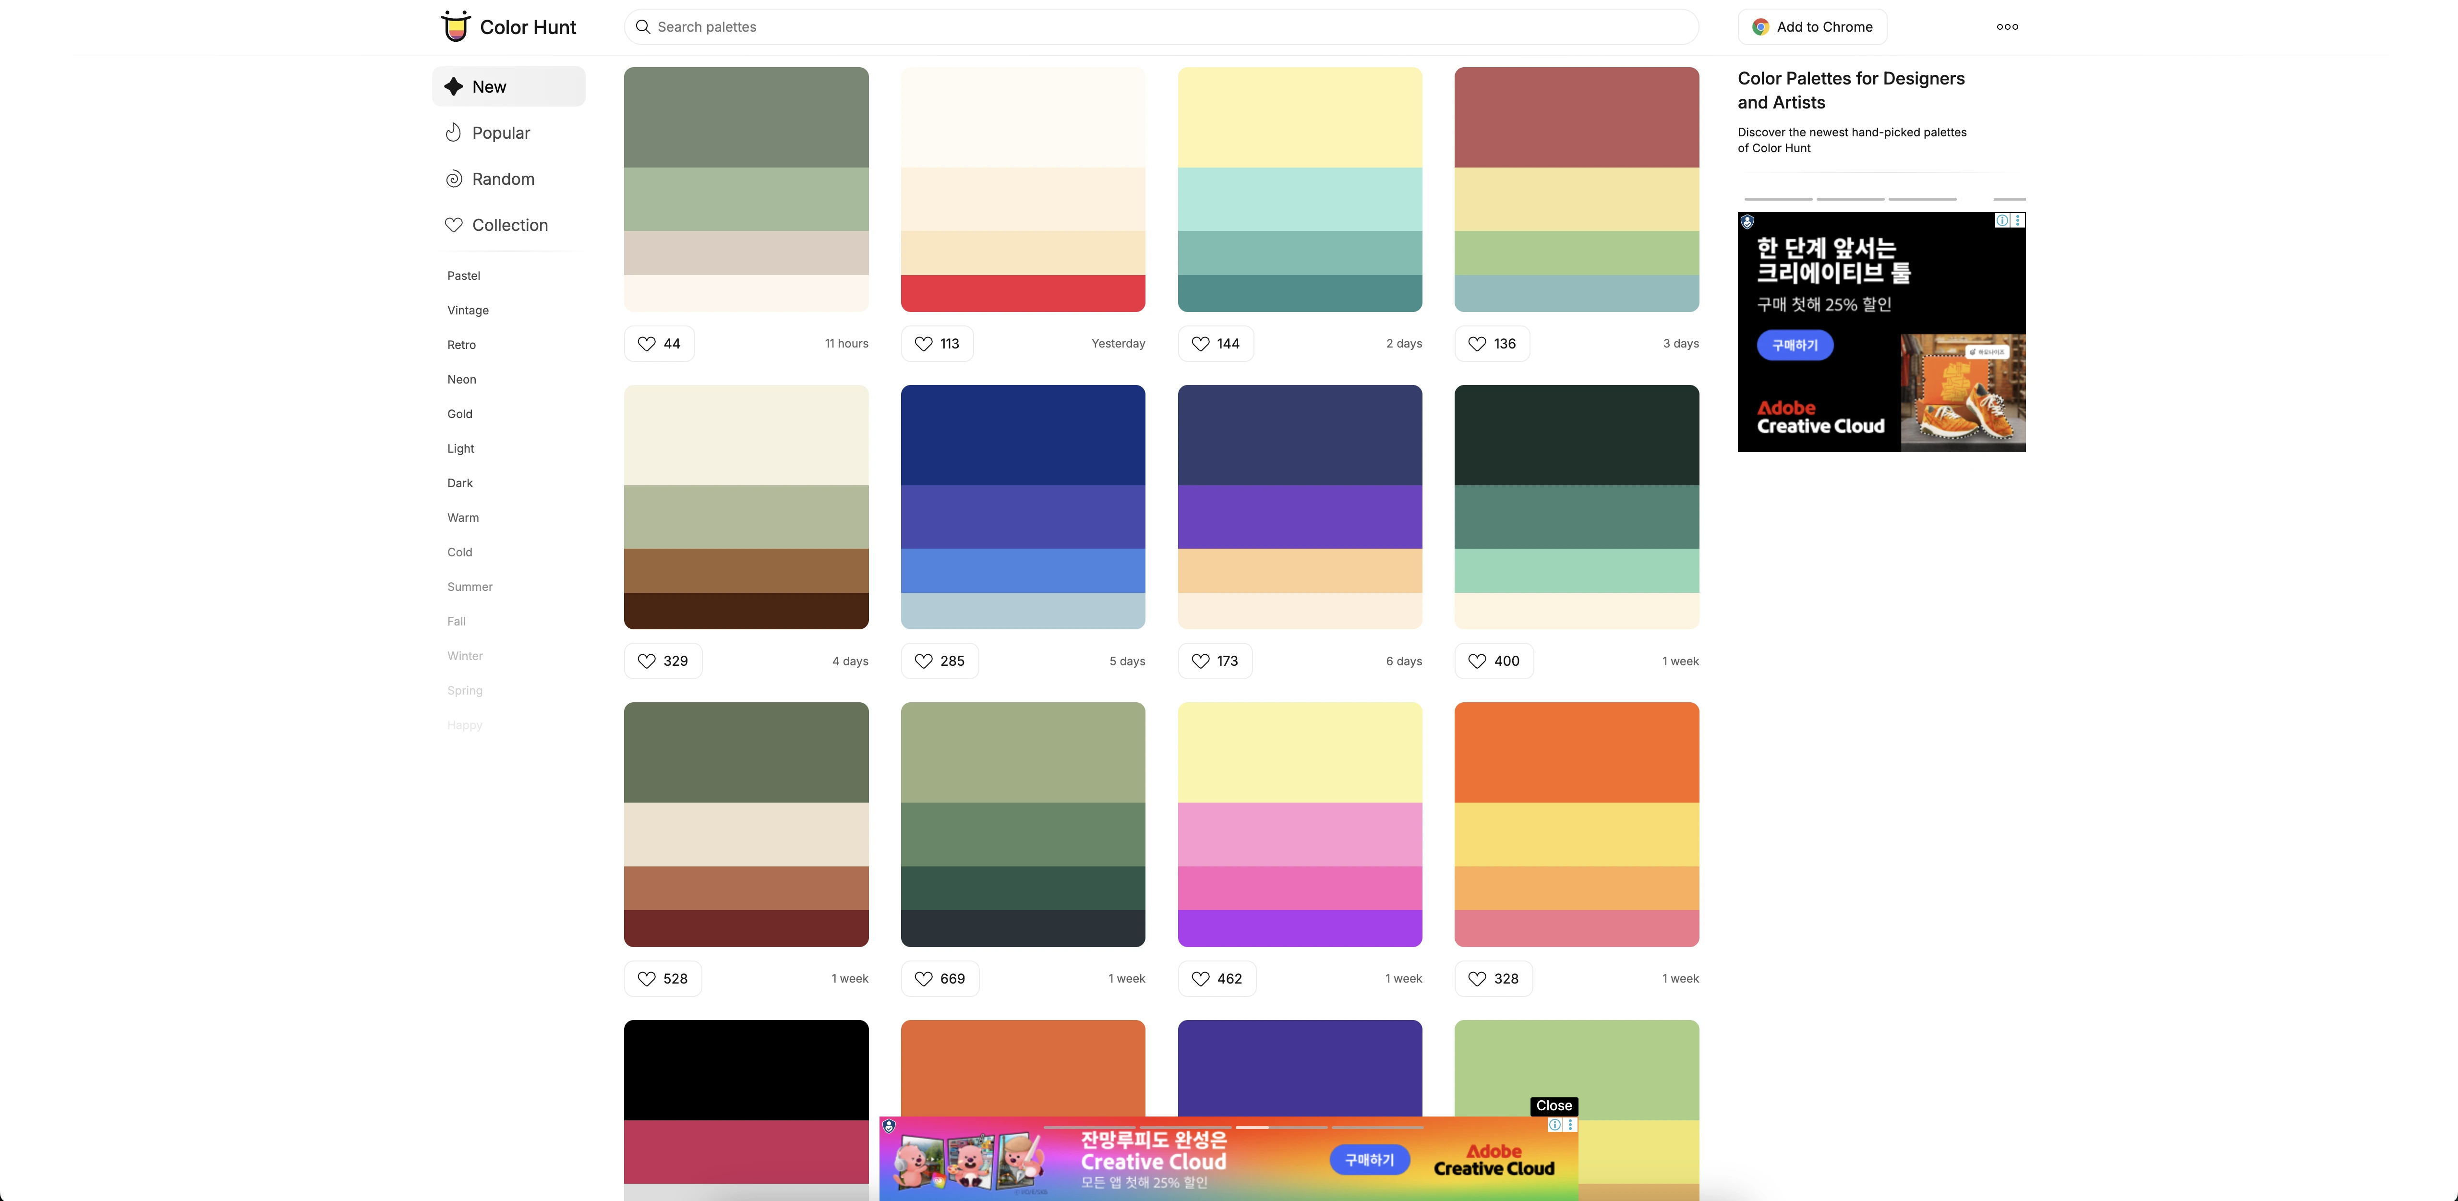Select the Gold tag
The width and height of the screenshot is (2458, 1201).
[460, 414]
